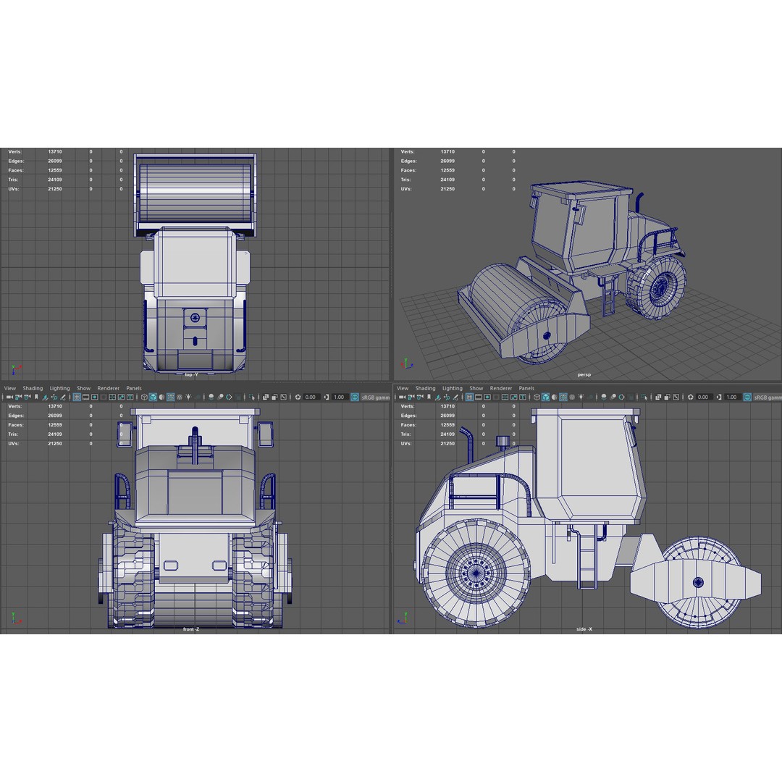The width and height of the screenshot is (782, 782).
Task: Click Multisample Anti-aliasing icon in front view
Action: click(x=229, y=397)
